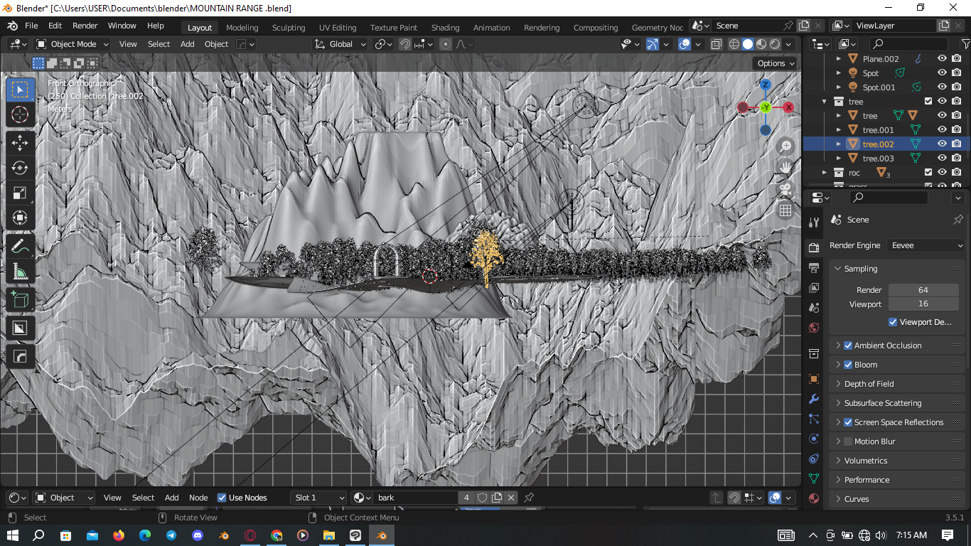Disable tree.001 in renders camera icon
The height and width of the screenshot is (546, 971).
click(x=957, y=129)
